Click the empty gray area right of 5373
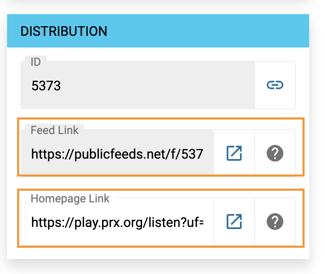This screenshot has height=274, width=325. coord(157,85)
